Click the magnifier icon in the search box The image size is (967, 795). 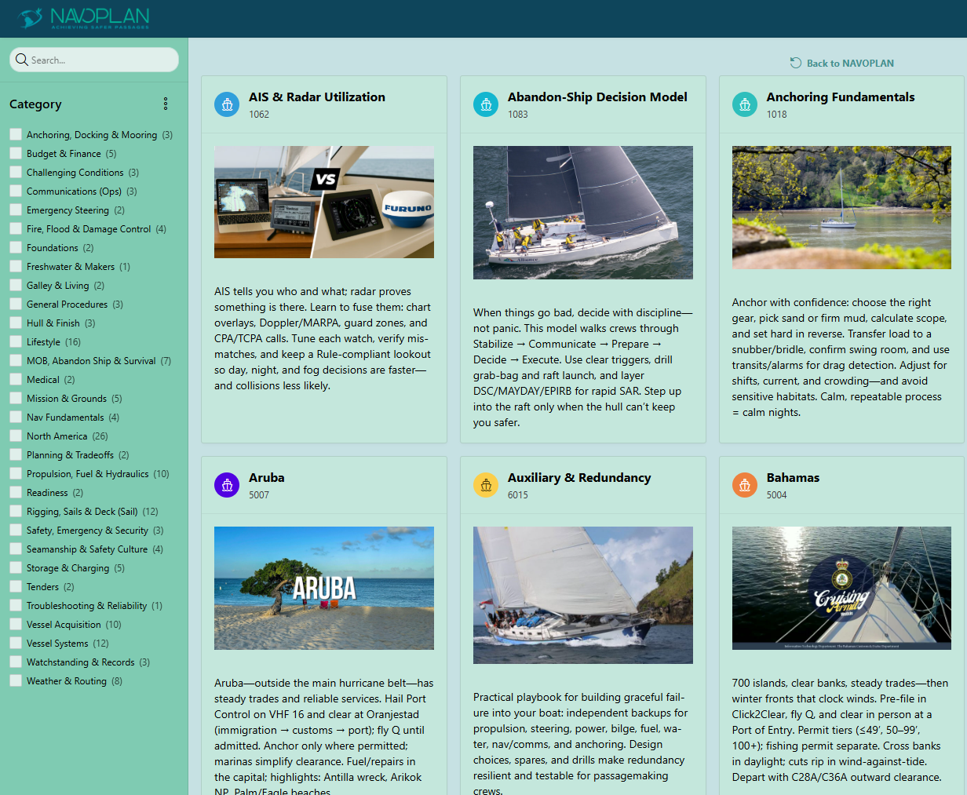(x=21, y=60)
